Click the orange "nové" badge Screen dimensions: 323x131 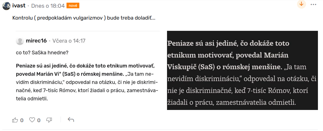(x=73, y=6)
